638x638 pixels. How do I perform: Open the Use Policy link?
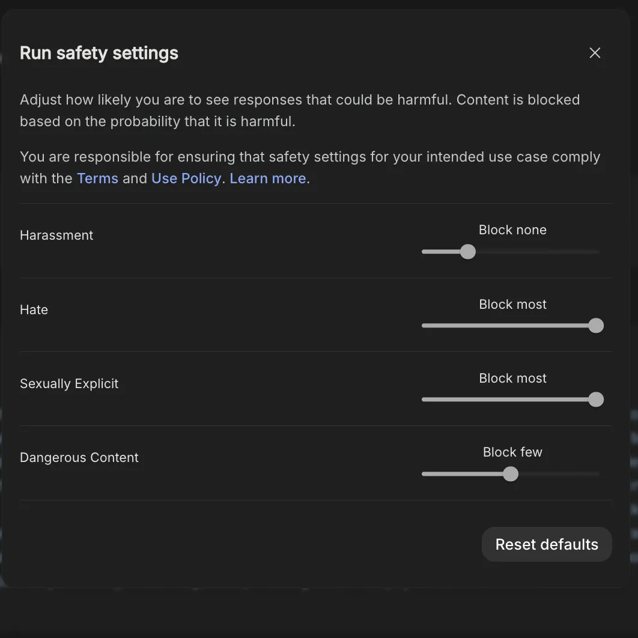coord(186,178)
